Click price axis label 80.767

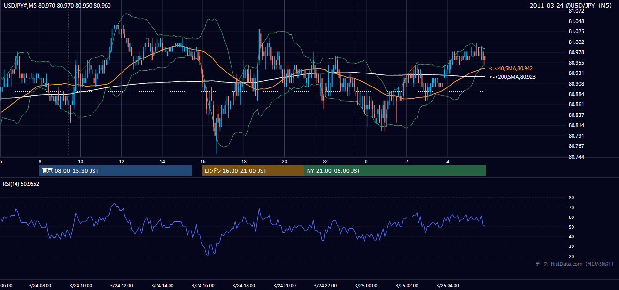tap(575, 146)
